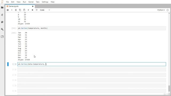The height and width of the screenshot is (96, 171).
Task: Open the Running Terminals and Kernels sidebar icon
Action: 2,15
